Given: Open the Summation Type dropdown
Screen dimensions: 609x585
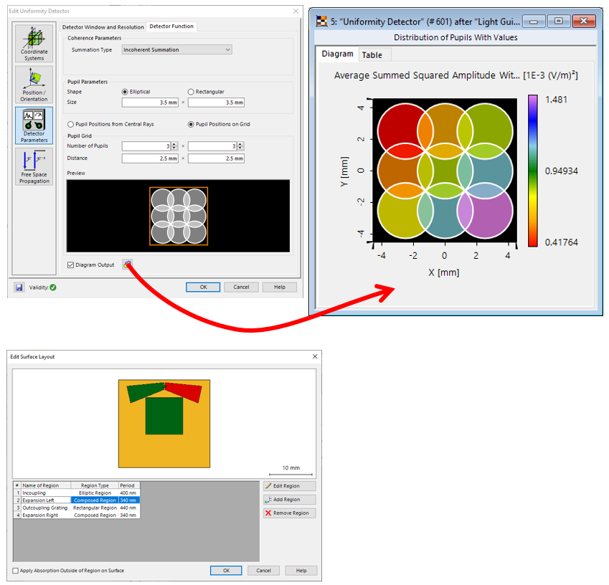Looking at the screenshot, I should click(x=176, y=49).
